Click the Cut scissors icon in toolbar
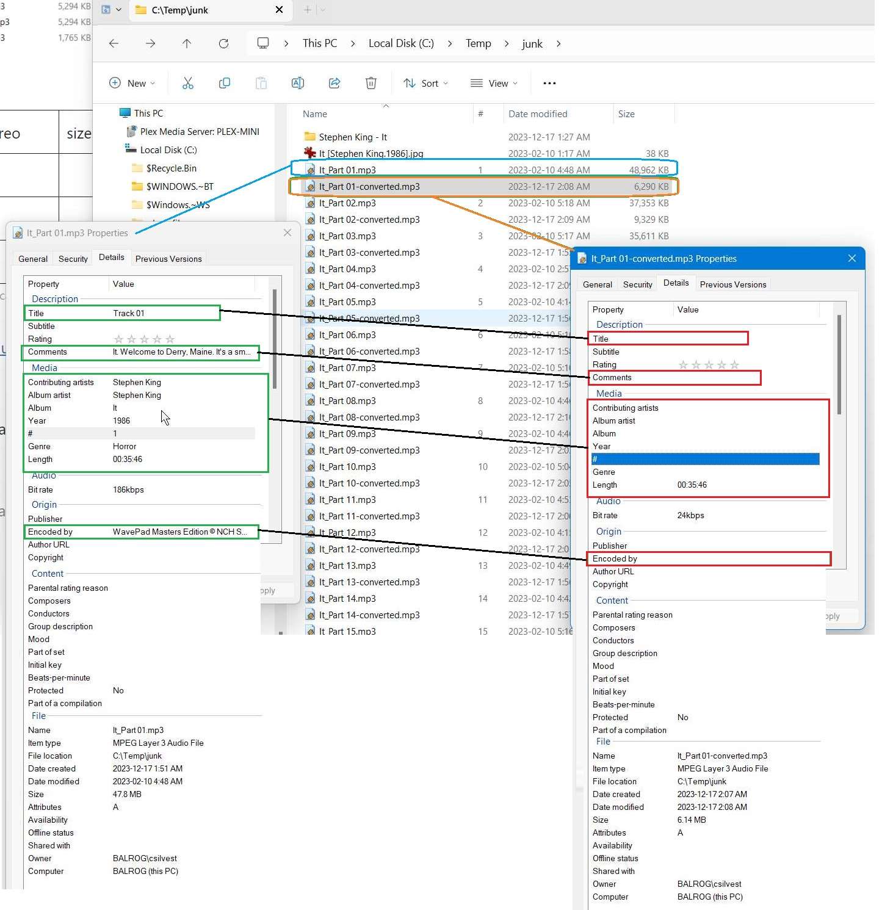This screenshot has width=882, height=910. pos(188,83)
